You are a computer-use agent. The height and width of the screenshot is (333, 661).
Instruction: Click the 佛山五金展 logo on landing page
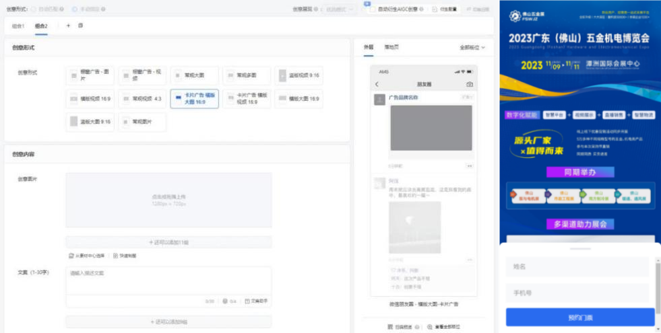pyautogui.click(x=527, y=16)
